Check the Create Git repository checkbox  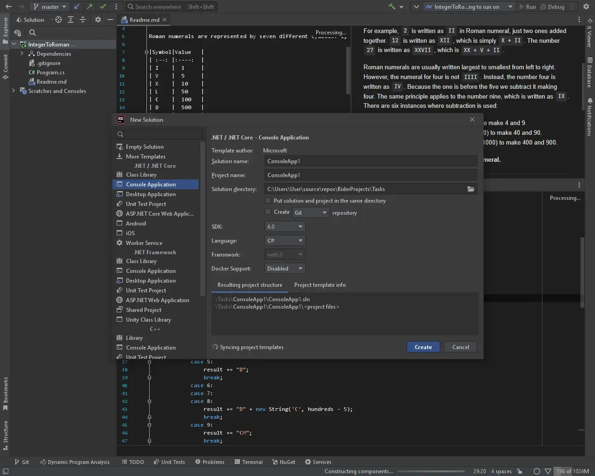pos(268,212)
